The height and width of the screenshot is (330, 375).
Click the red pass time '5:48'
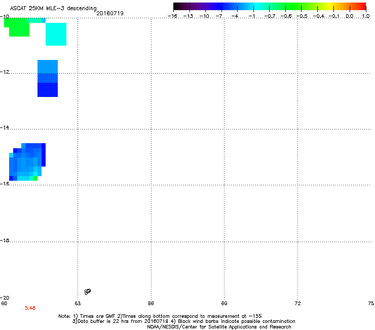[30, 308]
